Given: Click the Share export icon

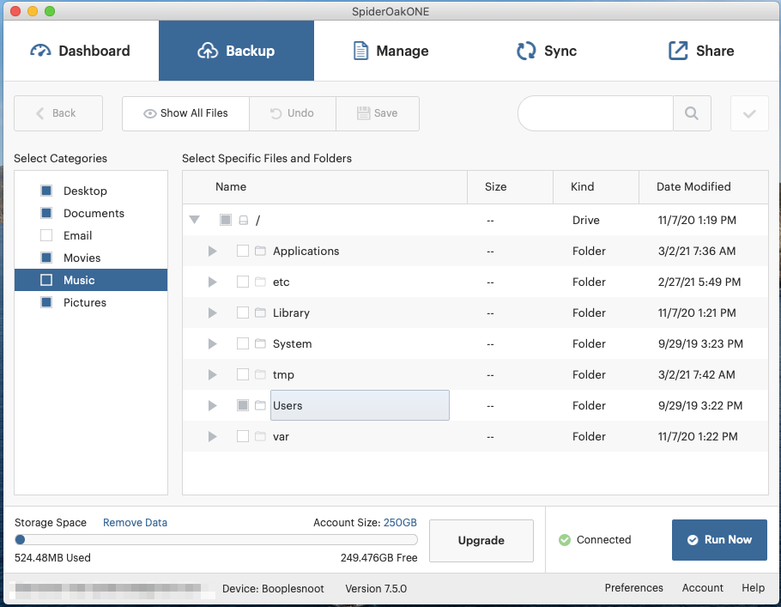Looking at the screenshot, I should (678, 51).
